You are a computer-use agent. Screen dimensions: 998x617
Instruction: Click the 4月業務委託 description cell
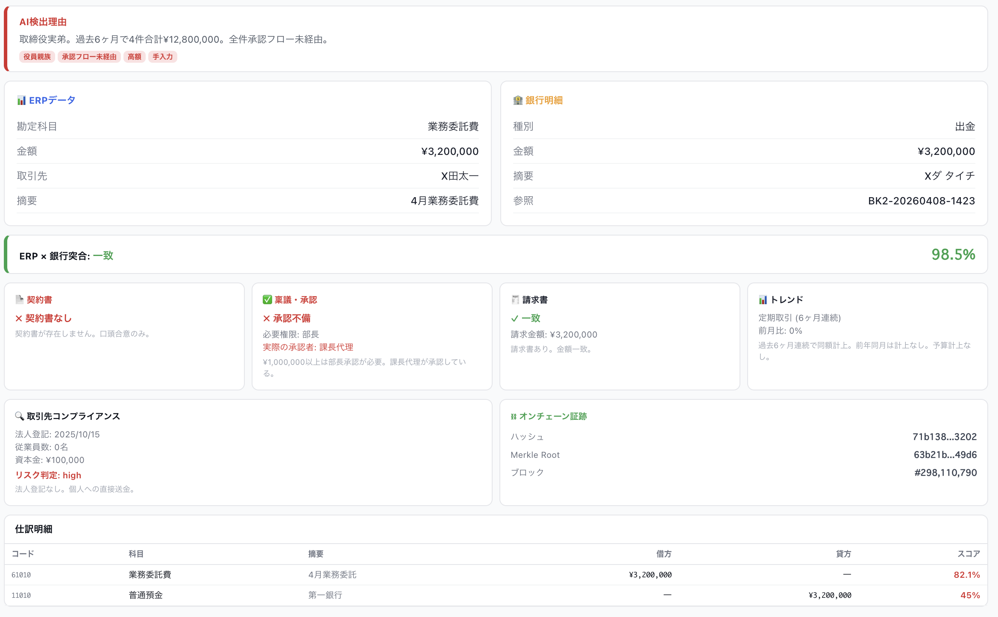332,575
